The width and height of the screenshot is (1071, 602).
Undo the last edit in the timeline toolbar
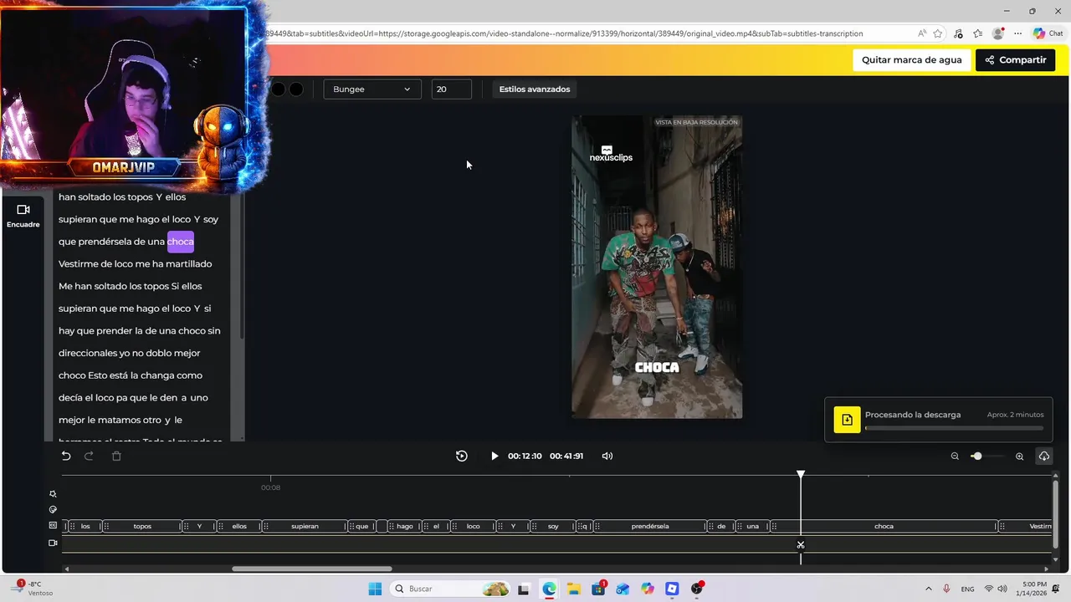(66, 456)
